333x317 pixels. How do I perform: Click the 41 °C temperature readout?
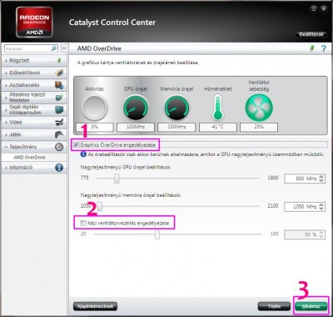tap(218, 127)
